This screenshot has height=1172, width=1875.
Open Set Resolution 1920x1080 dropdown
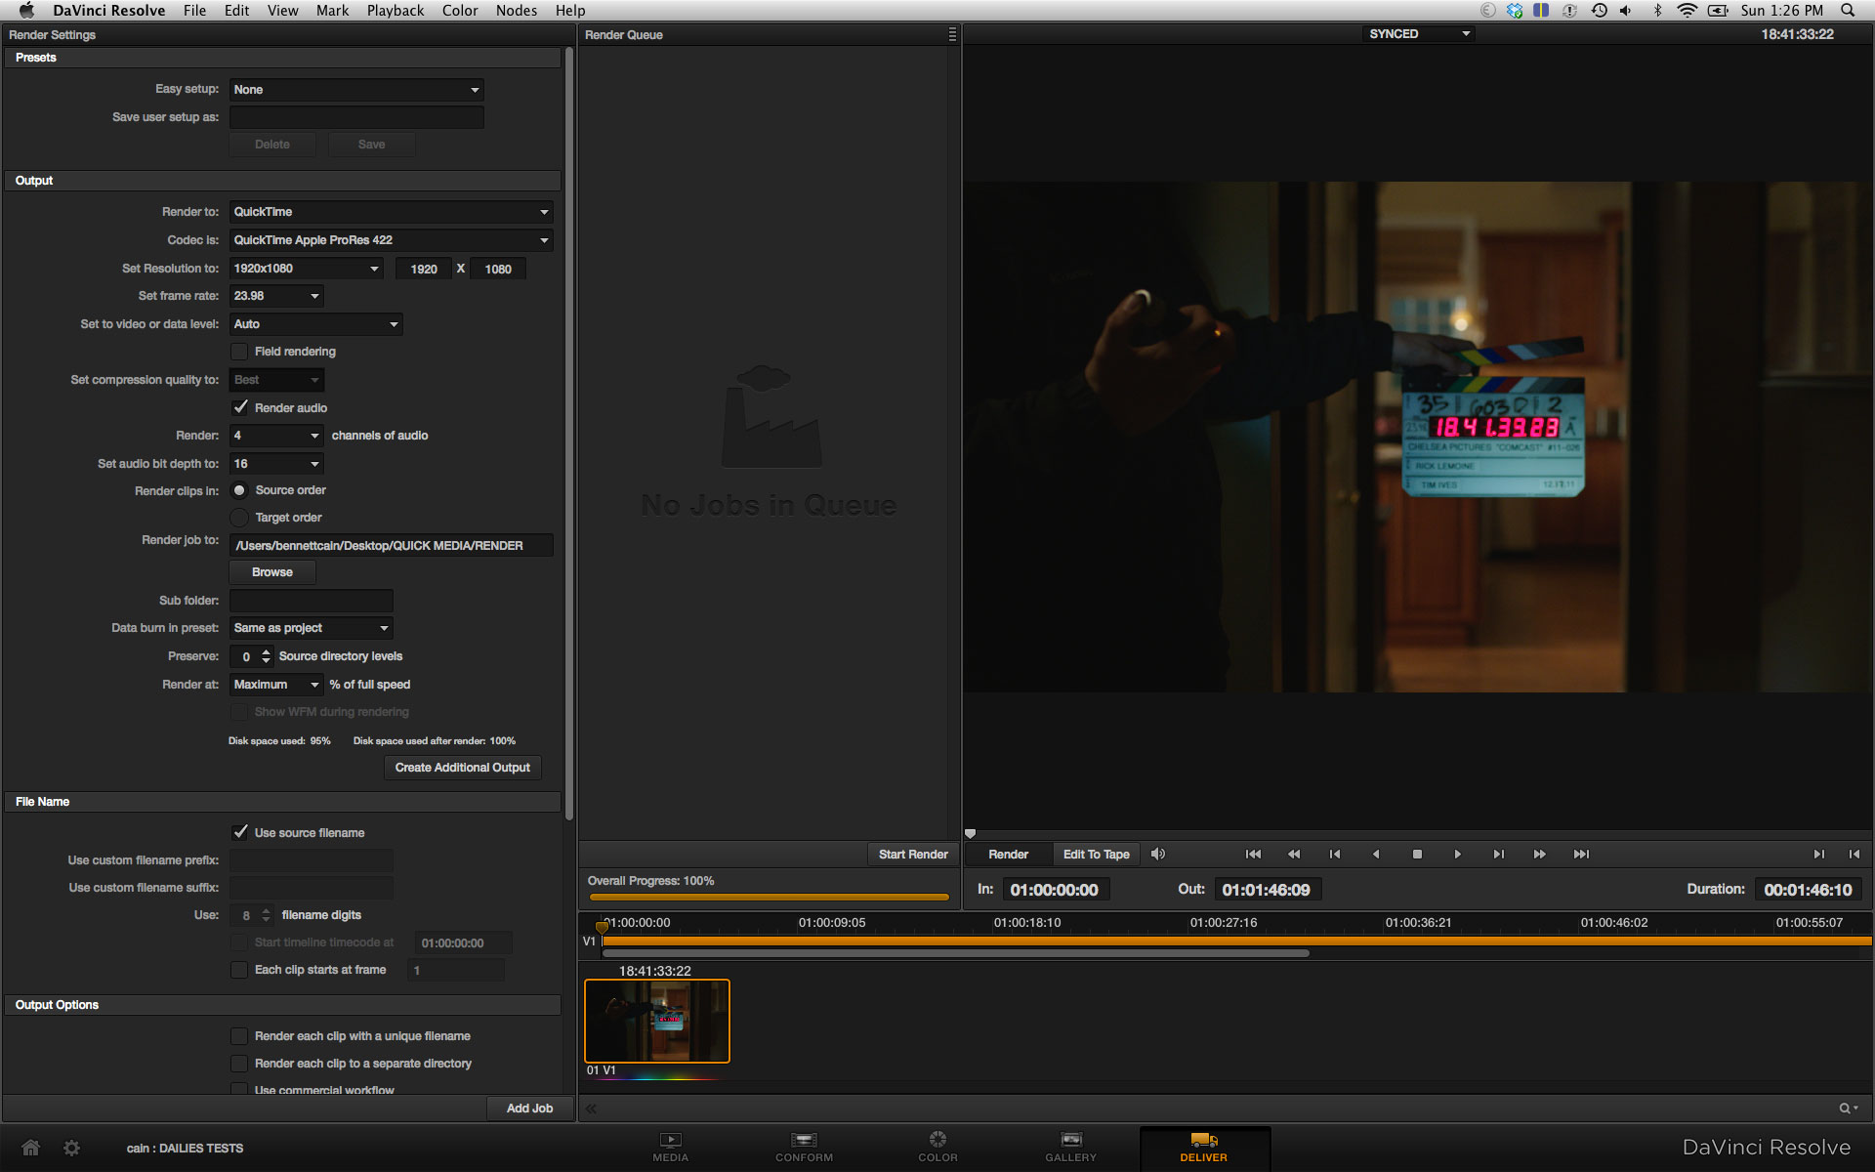pos(306,269)
